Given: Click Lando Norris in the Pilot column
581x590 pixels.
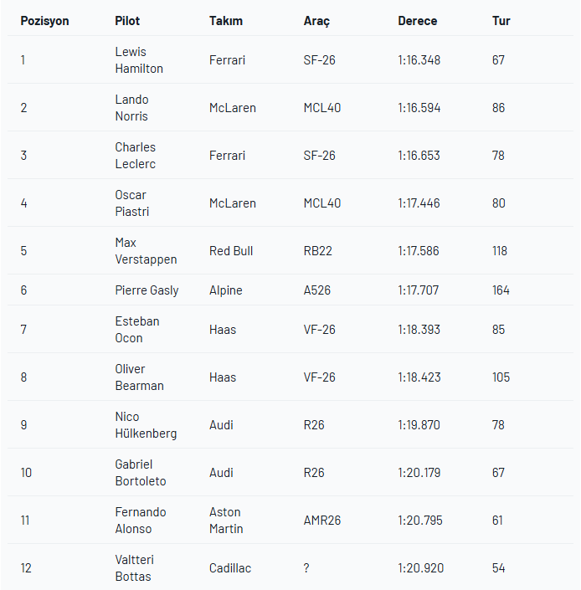Looking at the screenshot, I should [x=132, y=108].
